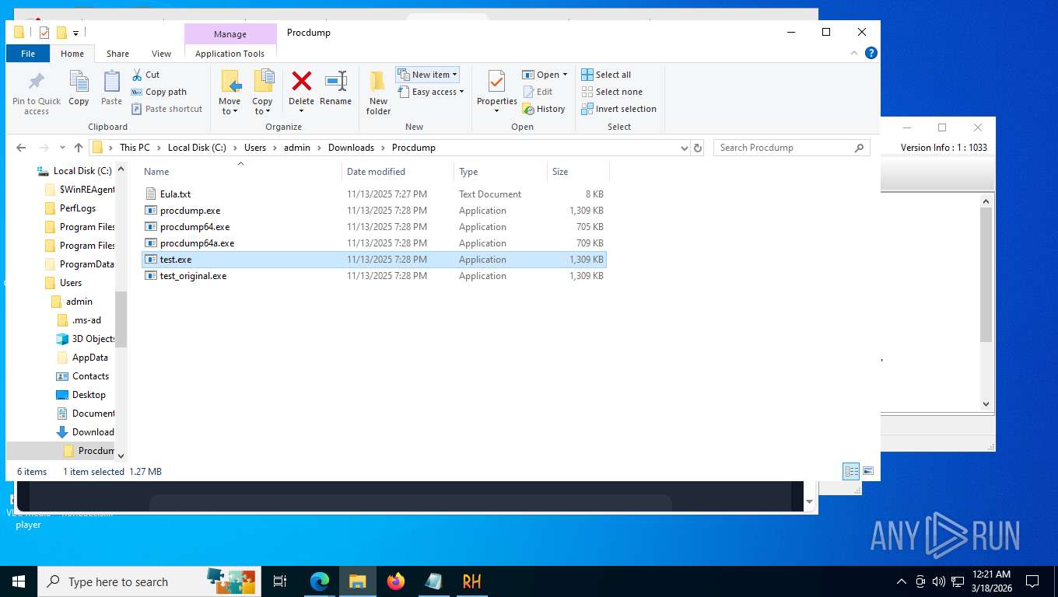Viewport: 1058px width, 597px height.
Task: Open the Explorer Help question icon
Action: pos(871,53)
